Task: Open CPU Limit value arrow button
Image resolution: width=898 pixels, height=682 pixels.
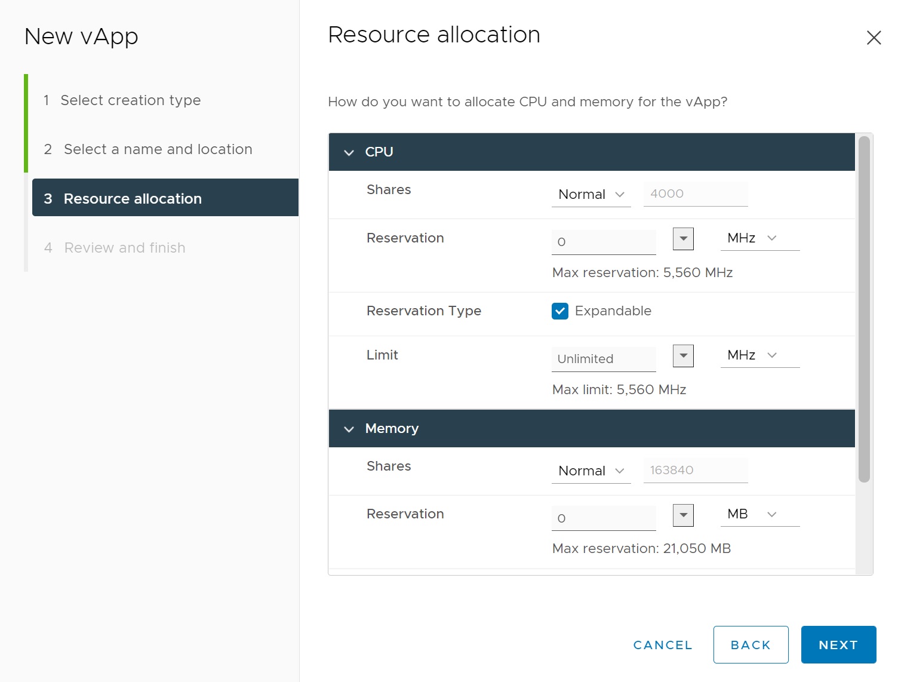Action: click(x=682, y=356)
